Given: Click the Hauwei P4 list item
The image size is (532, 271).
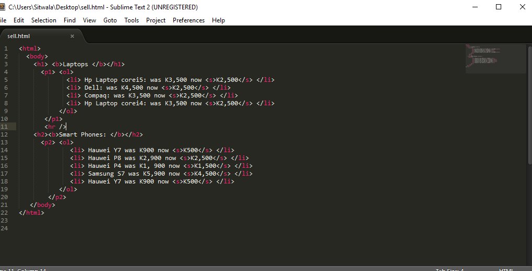Looking at the screenshot, I should click(x=161, y=166).
